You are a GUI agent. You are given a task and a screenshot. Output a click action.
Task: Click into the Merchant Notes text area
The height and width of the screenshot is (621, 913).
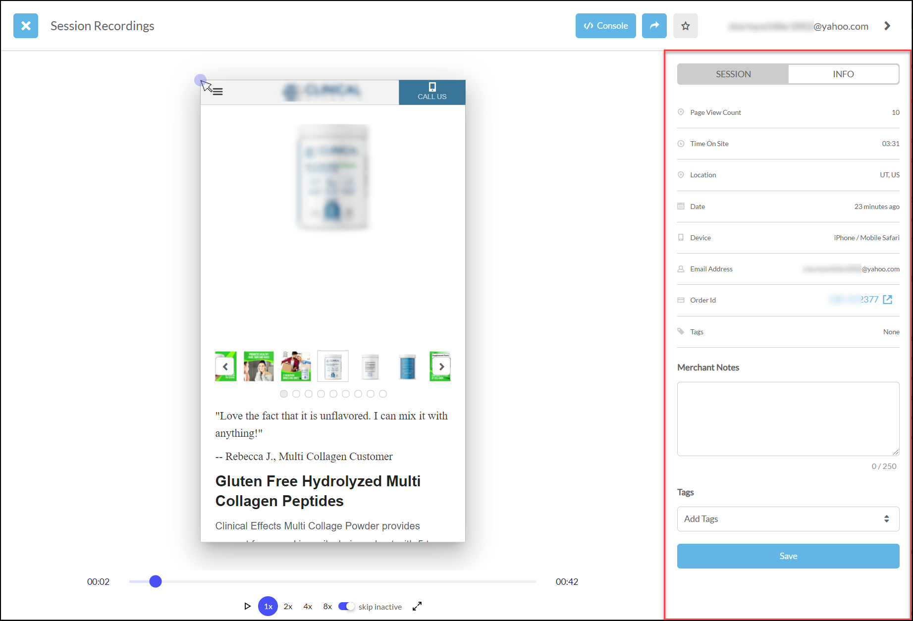click(788, 419)
